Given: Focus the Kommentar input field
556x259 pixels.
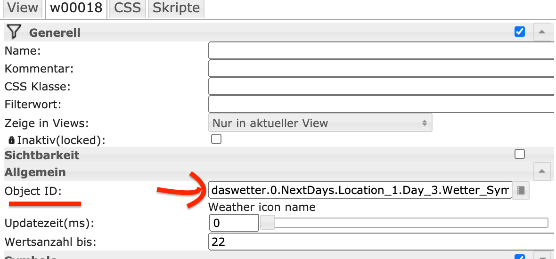Looking at the screenshot, I should coord(382,68).
